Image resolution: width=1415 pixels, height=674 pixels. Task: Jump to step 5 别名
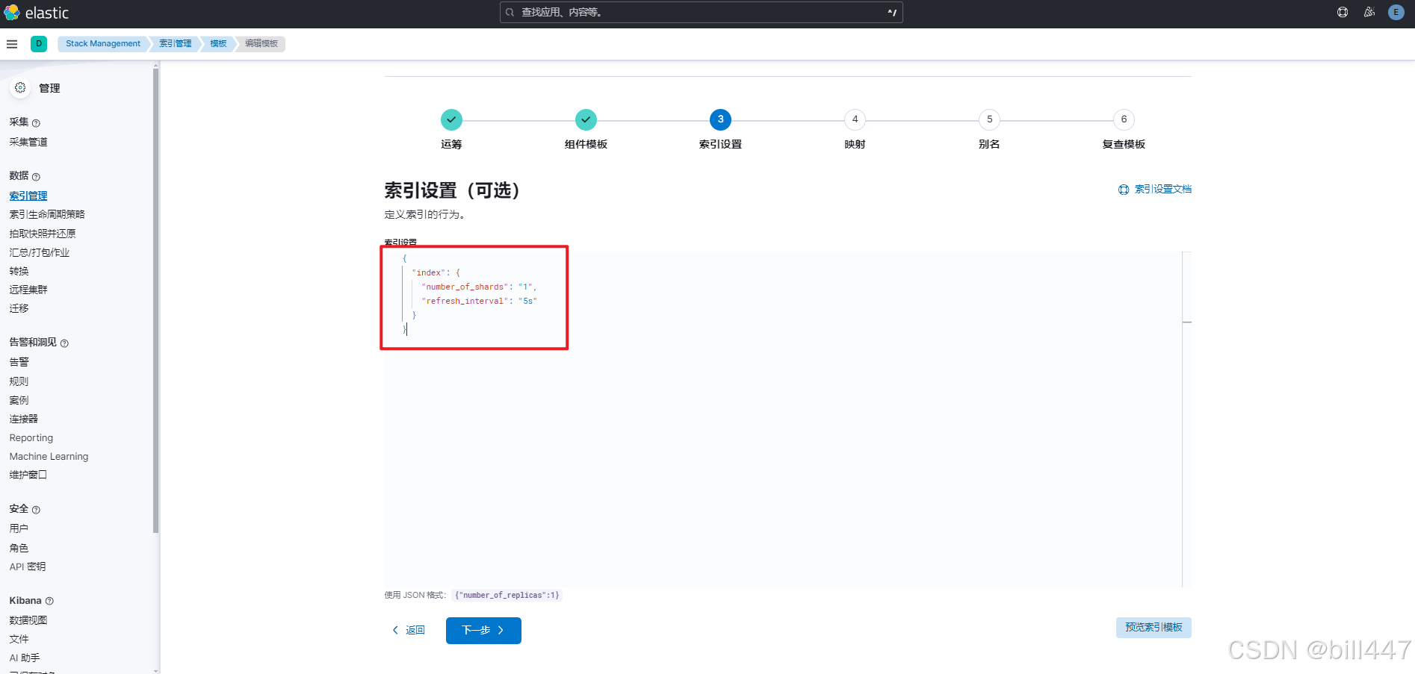989,119
